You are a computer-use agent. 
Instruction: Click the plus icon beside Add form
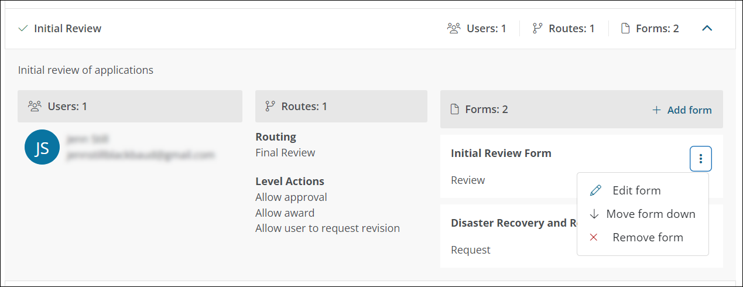coord(656,110)
